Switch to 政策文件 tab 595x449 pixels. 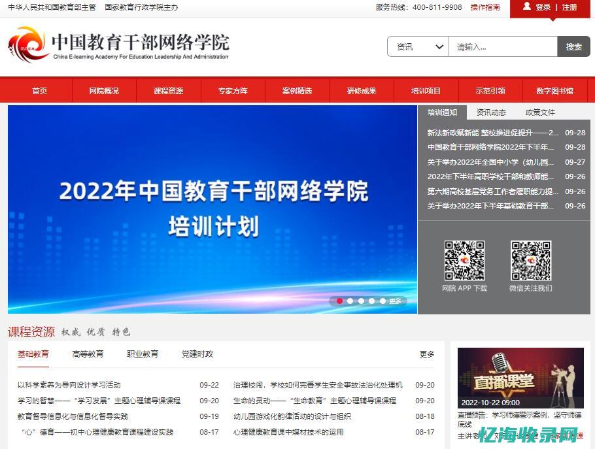click(540, 112)
